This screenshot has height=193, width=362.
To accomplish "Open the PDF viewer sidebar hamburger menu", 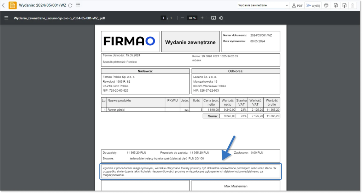I will click(x=6, y=18).
